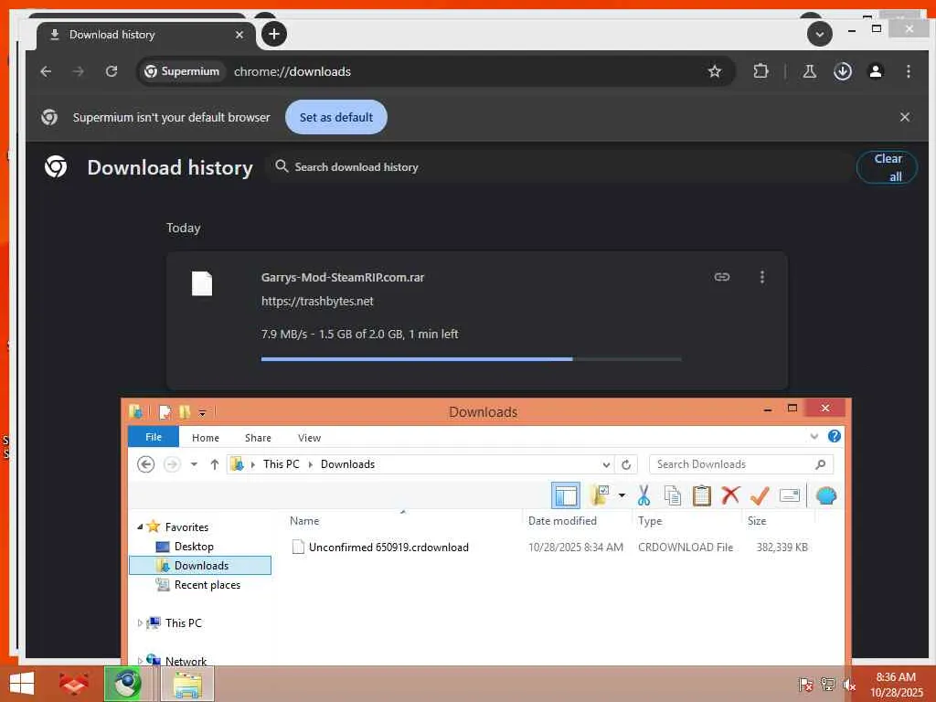Viewport: 936px width, 702px height.
Task: Reload the chrome downloads page
Action: (x=111, y=71)
